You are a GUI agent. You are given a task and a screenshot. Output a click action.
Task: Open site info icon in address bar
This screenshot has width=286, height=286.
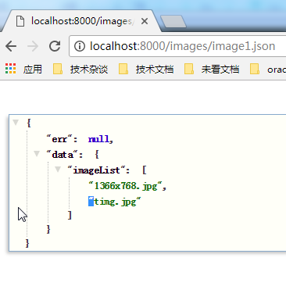pos(80,46)
